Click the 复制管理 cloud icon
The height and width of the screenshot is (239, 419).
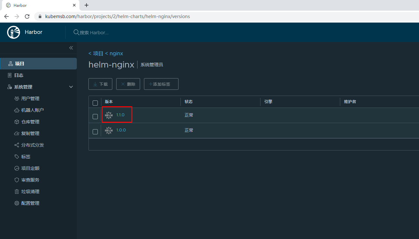(17, 133)
